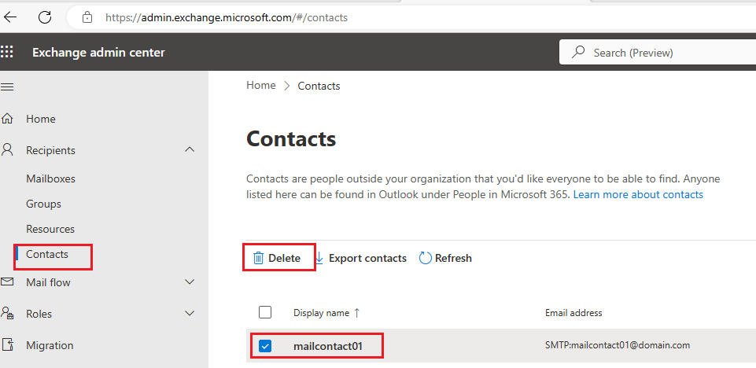Click the Mail flow label in sidebar

[48, 282]
